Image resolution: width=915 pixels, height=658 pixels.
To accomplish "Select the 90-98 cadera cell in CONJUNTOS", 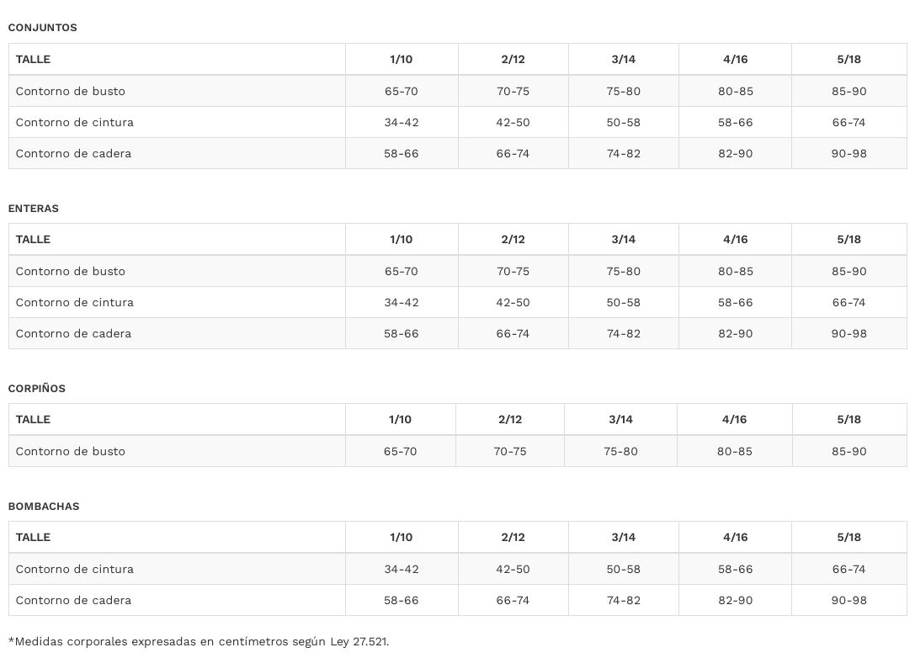I will pos(849,153).
